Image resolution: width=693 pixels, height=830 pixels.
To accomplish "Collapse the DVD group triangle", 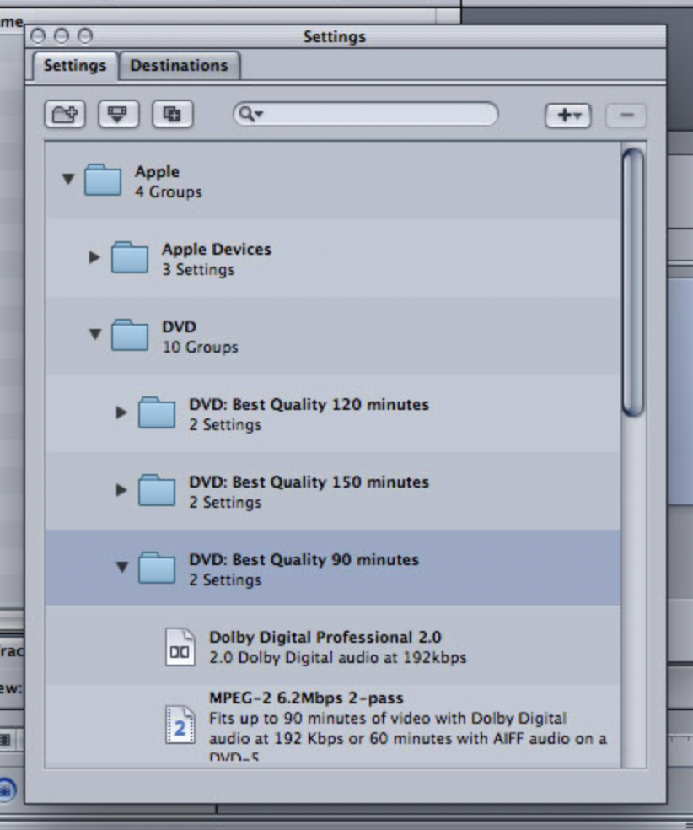I will click(x=94, y=334).
